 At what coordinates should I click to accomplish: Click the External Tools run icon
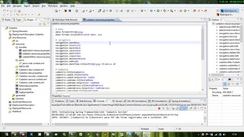(172, 11)
